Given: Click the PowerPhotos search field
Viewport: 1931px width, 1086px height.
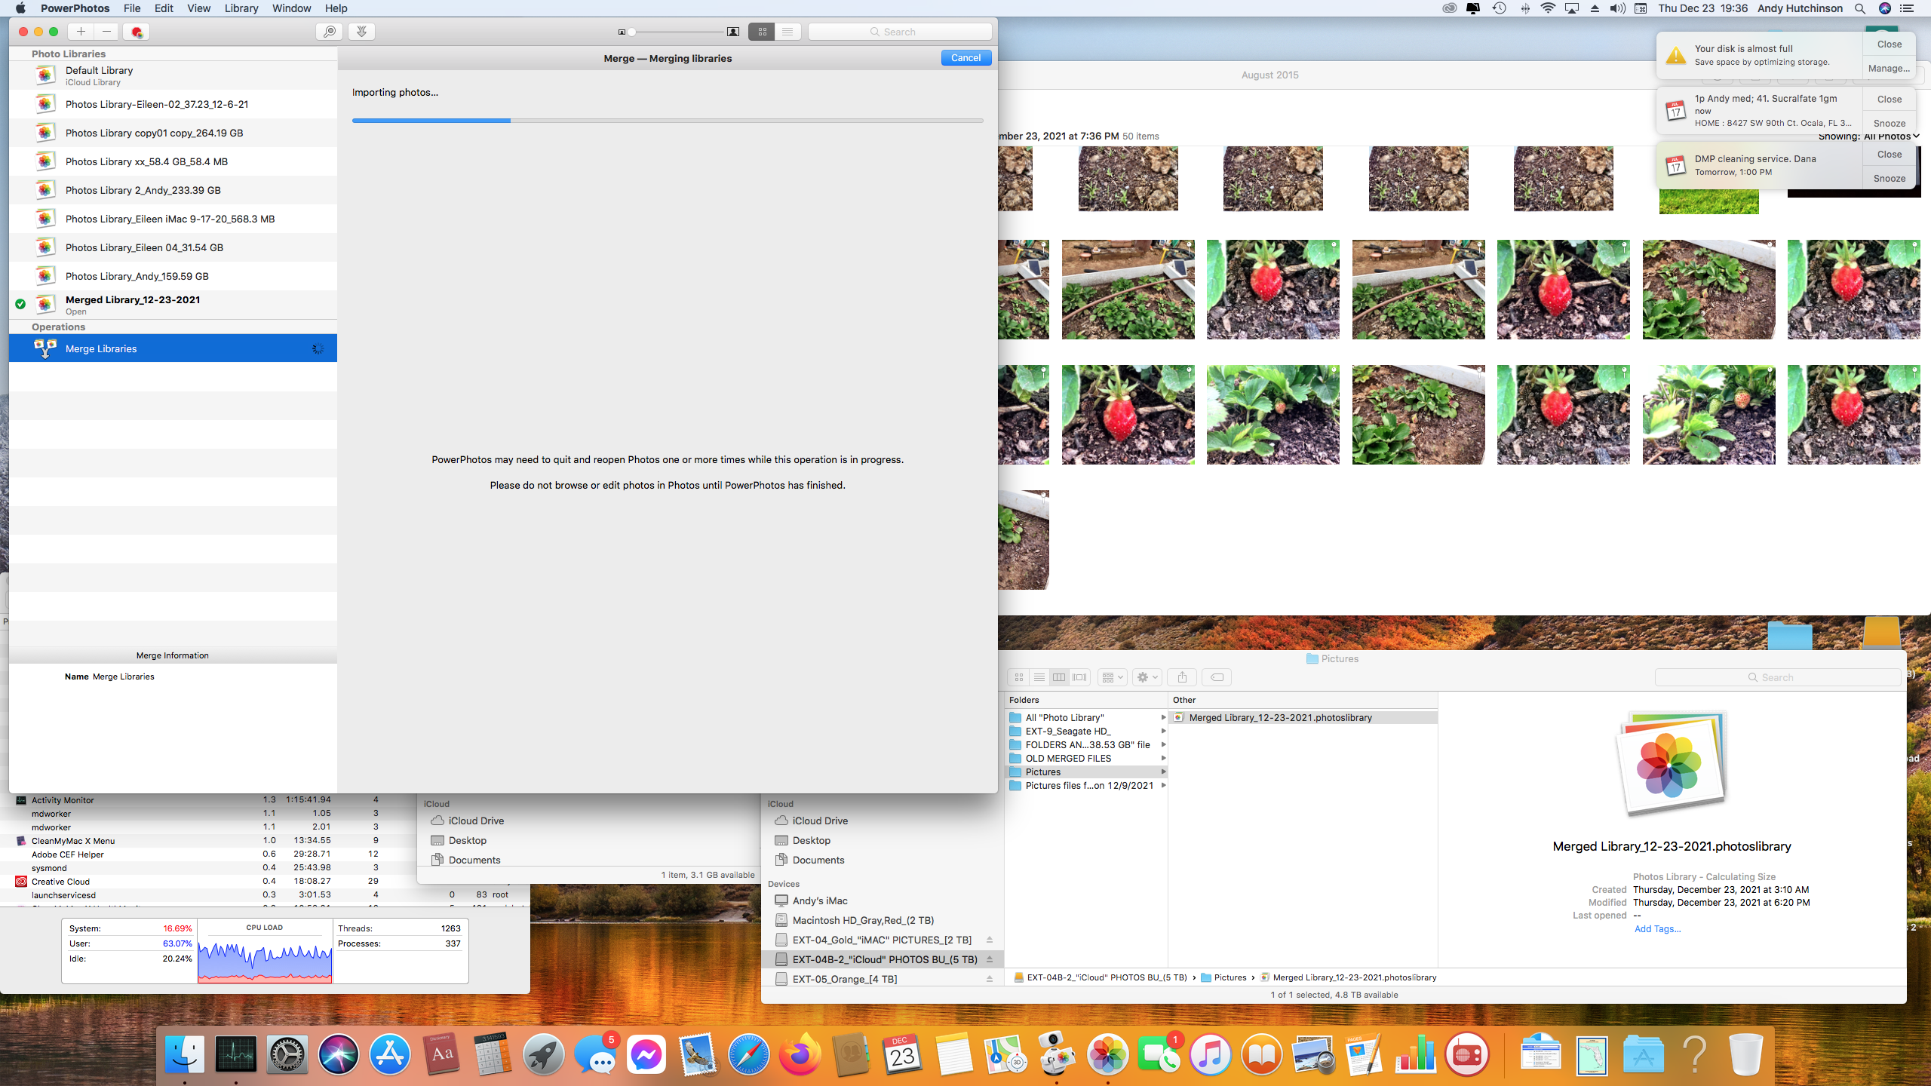Looking at the screenshot, I should pyautogui.click(x=900, y=32).
